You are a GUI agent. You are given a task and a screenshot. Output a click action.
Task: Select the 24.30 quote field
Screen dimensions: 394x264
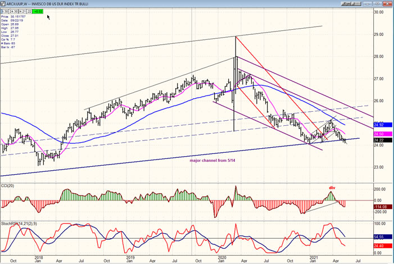(13, 12)
